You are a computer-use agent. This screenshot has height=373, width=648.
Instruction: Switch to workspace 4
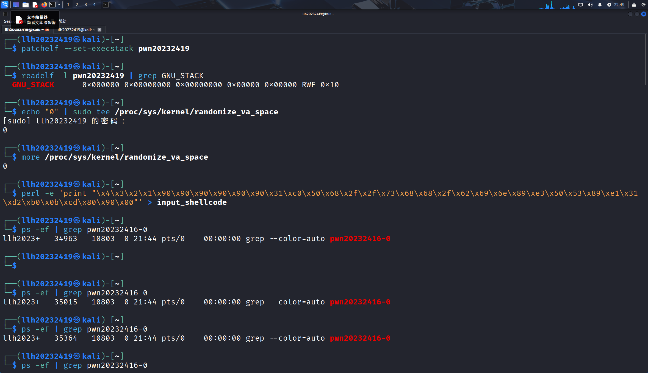94,4
